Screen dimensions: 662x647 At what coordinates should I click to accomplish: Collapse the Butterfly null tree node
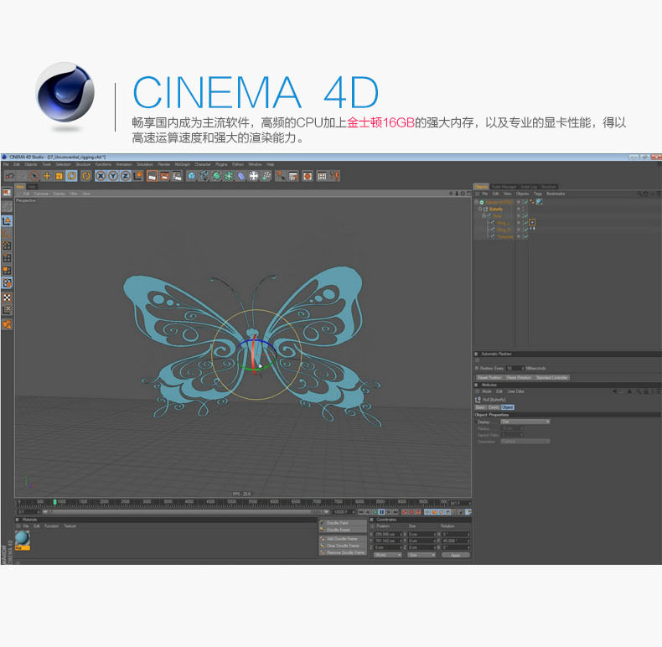[480, 209]
